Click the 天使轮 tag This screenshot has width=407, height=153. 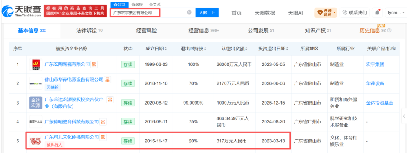[x=53, y=88]
